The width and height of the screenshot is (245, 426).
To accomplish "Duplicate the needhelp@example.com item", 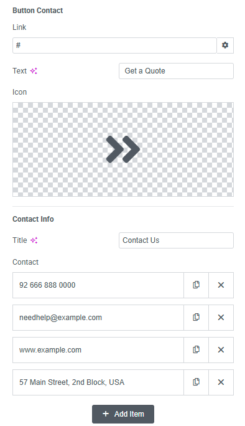I will [x=196, y=318].
